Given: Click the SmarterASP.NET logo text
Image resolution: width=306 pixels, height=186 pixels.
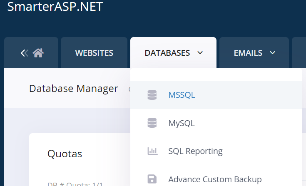Looking at the screenshot, I should coord(55,6).
